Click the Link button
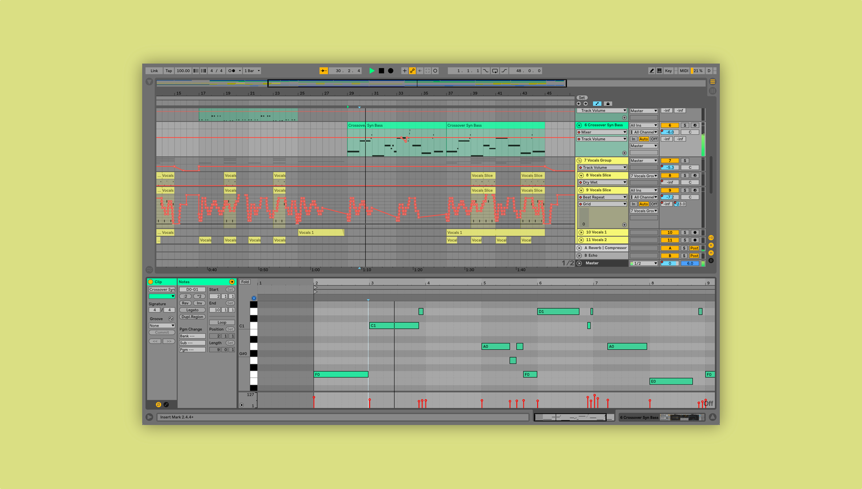Image resolution: width=862 pixels, height=489 pixels. coord(154,71)
